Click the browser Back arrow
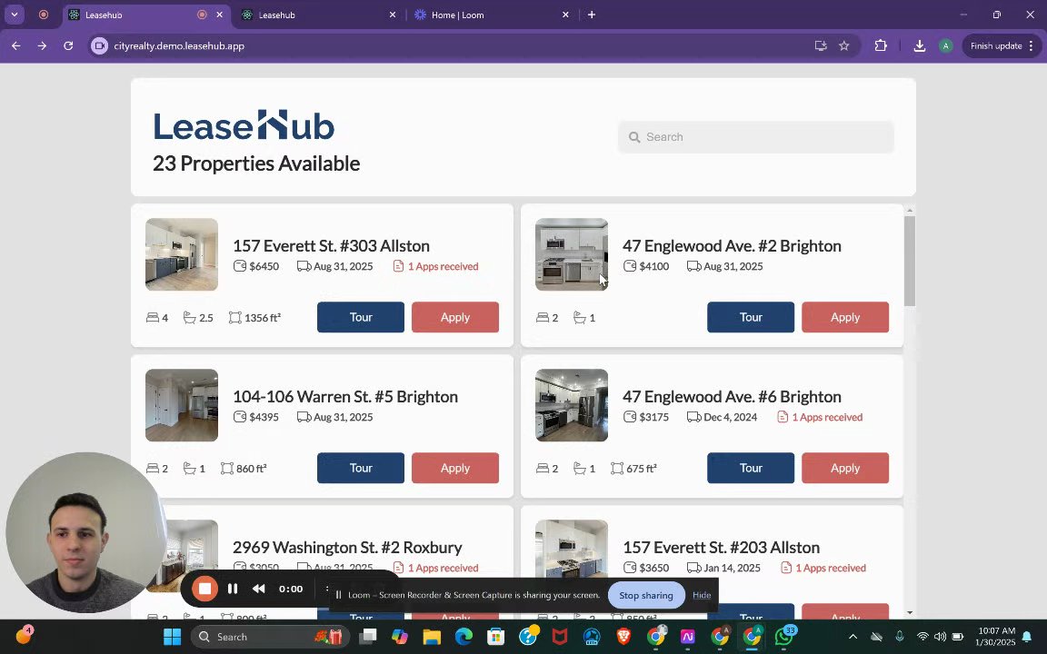The width and height of the screenshot is (1047, 654). pyautogui.click(x=16, y=46)
